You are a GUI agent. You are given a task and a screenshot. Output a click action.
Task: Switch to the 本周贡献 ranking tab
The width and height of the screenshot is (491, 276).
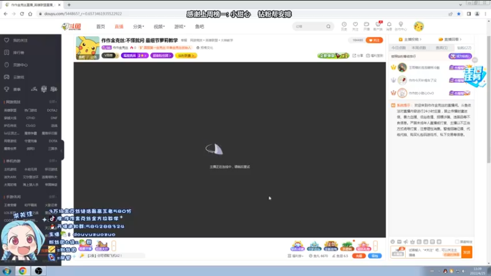(419, 48)
